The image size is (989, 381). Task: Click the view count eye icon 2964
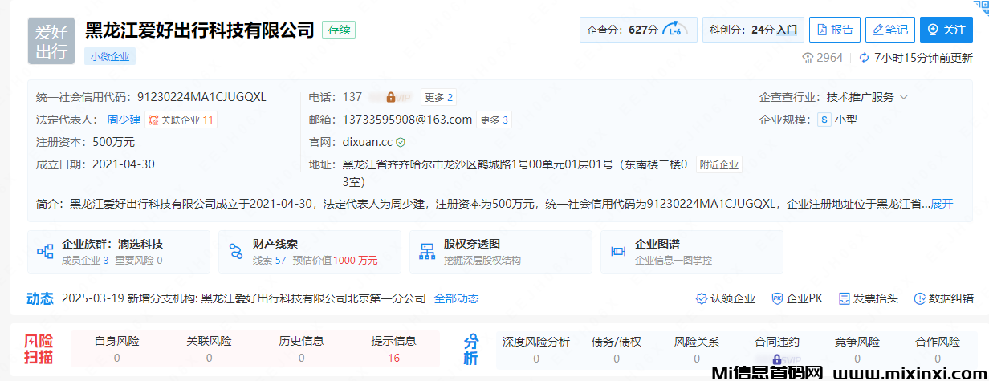click(808, 58)
